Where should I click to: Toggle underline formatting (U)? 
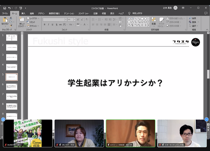click(53, 25)
